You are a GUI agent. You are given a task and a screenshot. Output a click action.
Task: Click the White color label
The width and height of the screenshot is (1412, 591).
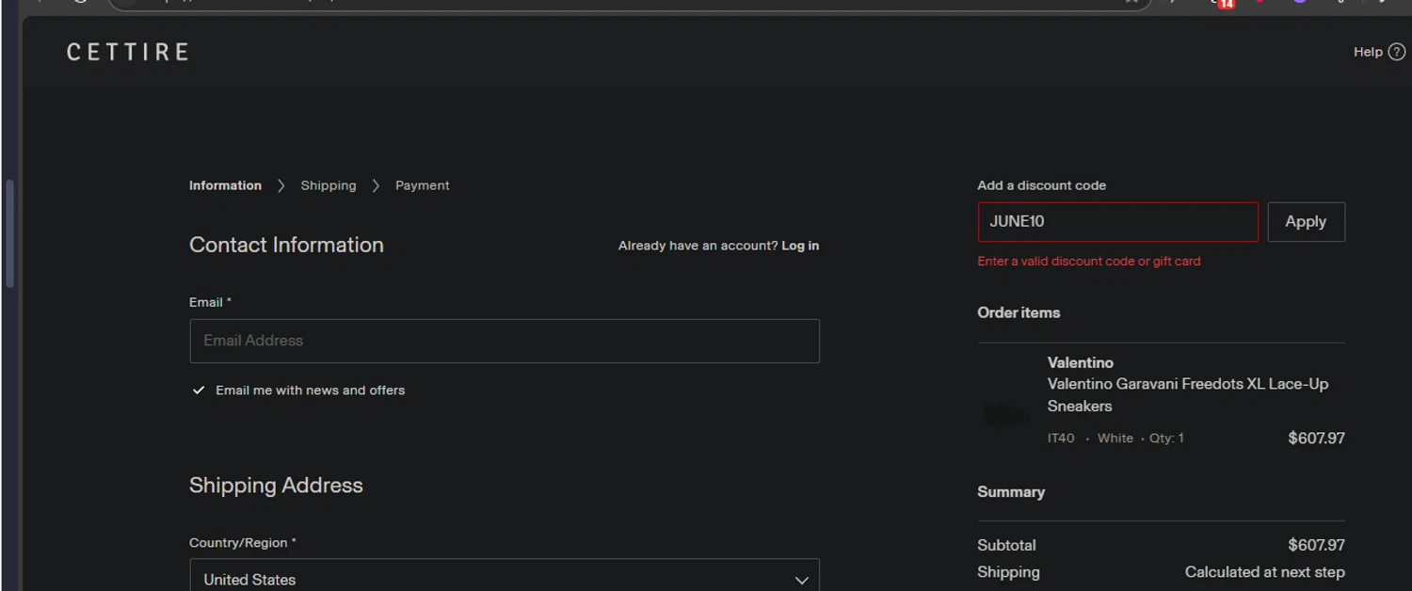click(1115, 439)
